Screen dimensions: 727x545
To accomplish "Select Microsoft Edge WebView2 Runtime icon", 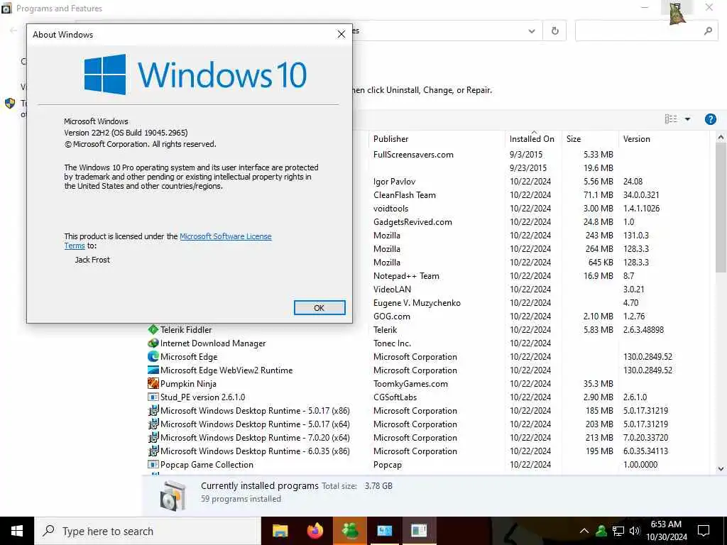I will pyautogui.click(x=153, y=370).
